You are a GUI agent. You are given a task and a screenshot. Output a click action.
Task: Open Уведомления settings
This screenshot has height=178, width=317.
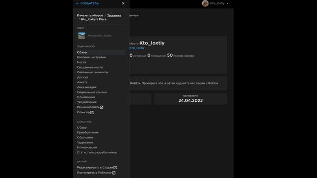[x=87, y=102]
